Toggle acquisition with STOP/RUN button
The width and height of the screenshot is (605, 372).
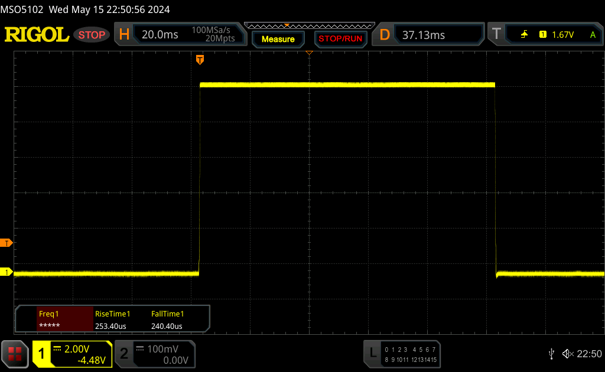(340, 39)
